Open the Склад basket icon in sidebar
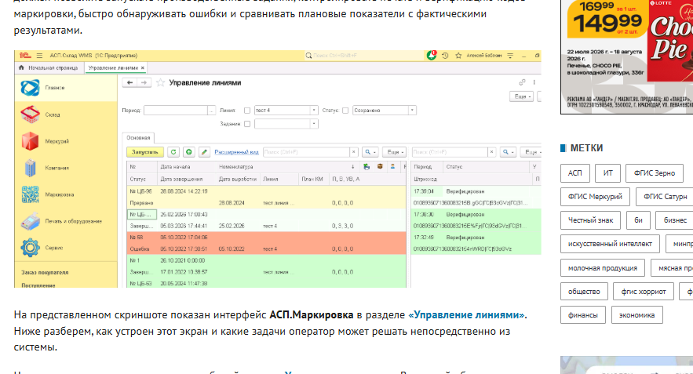The width and height of the screenshot is (693, 374). 30,114
